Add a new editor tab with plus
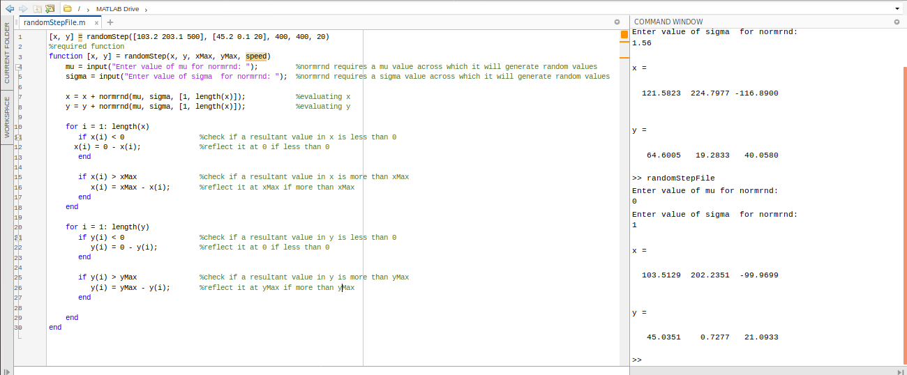907x375 pixels. [x=110, y=22]
